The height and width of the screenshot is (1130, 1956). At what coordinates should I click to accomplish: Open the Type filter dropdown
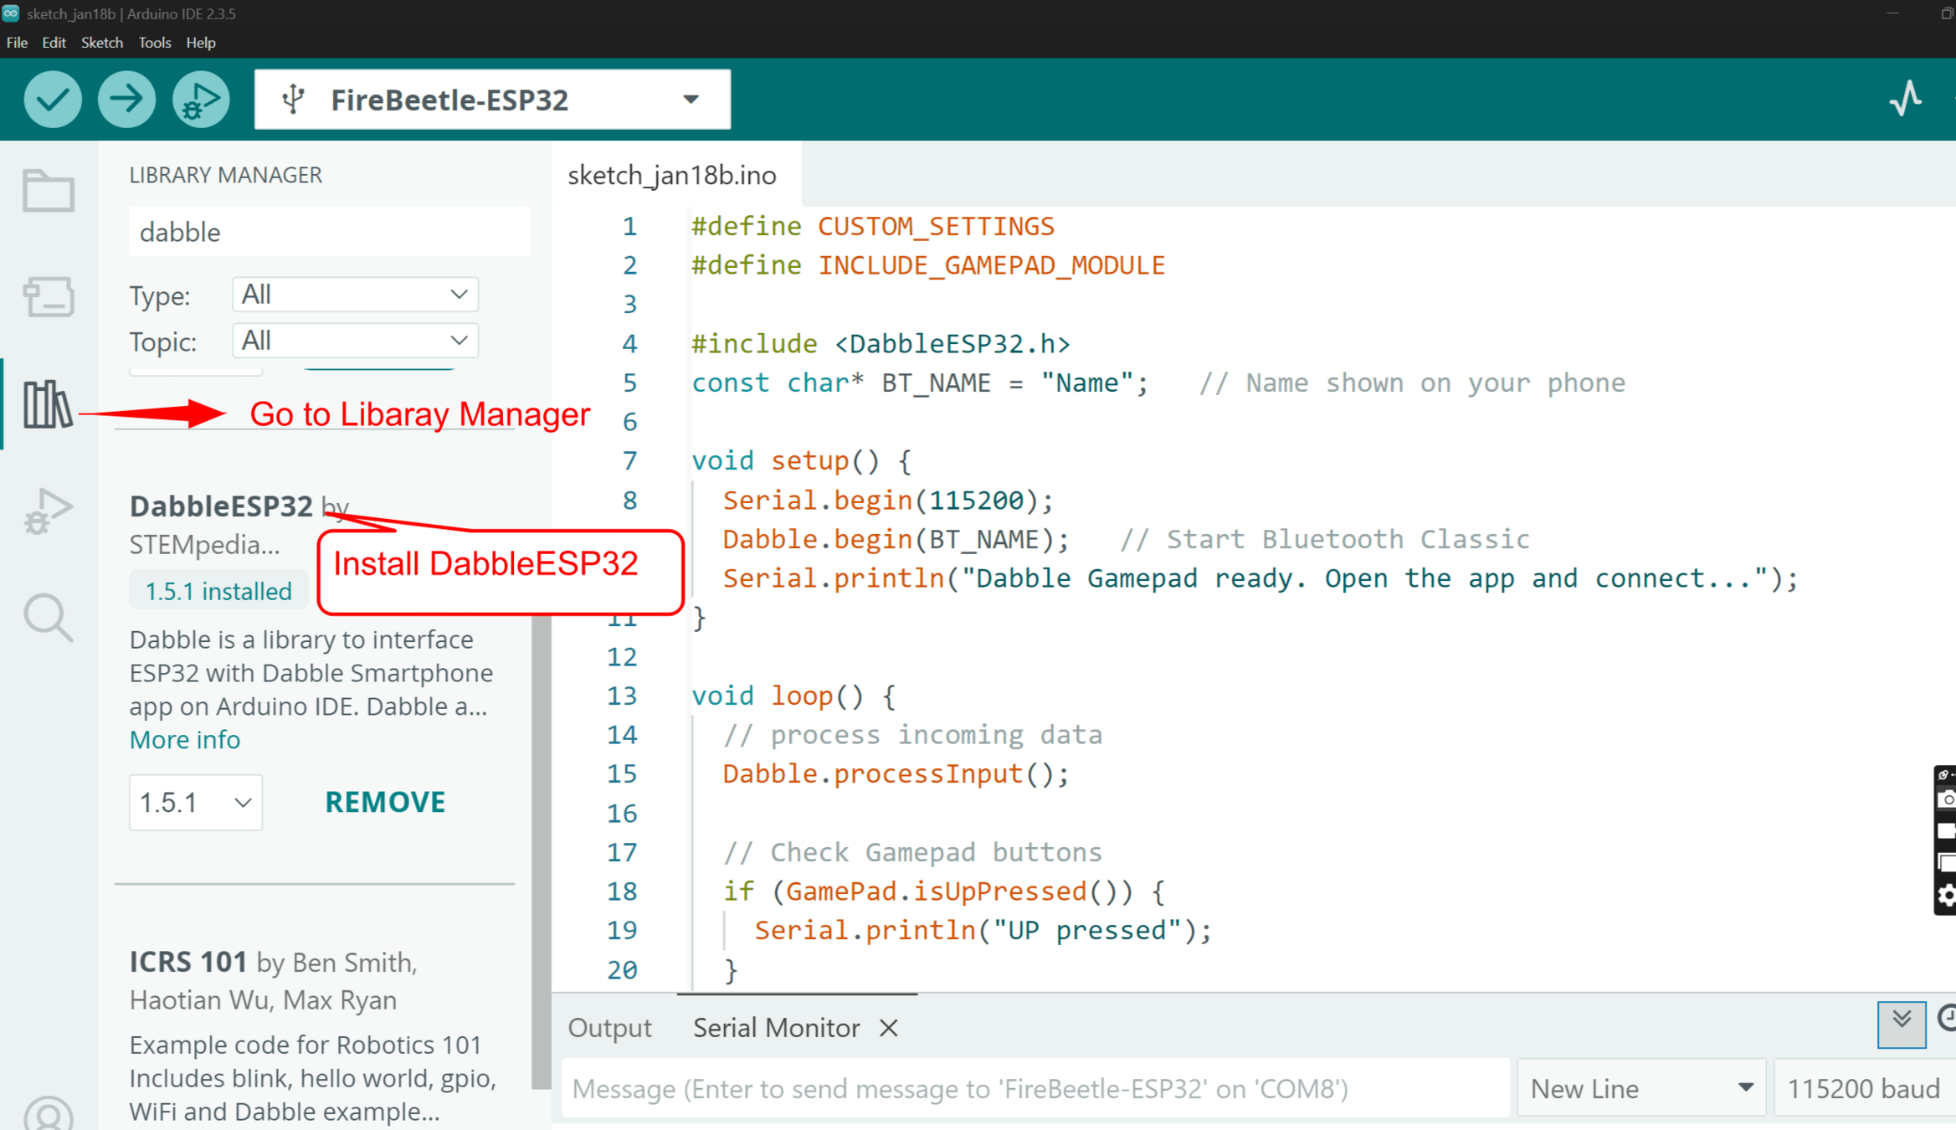(x=355, y=295)
